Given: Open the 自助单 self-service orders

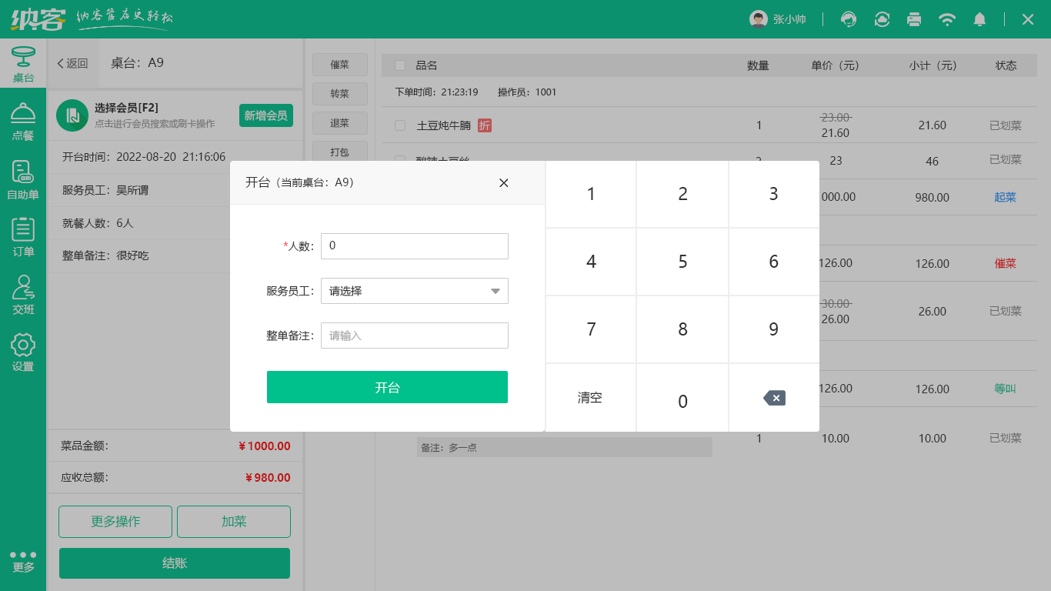Looking at the screenshot, I should (x=23, y=179).
